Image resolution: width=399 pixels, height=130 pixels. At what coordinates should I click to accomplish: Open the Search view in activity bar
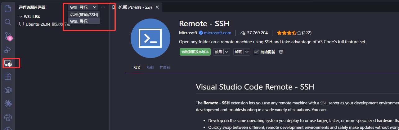point(8,22)
